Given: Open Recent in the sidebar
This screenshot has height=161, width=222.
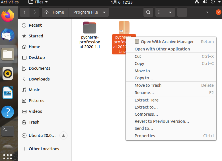Looking at the screenshot, I should [x=45, y=25].
